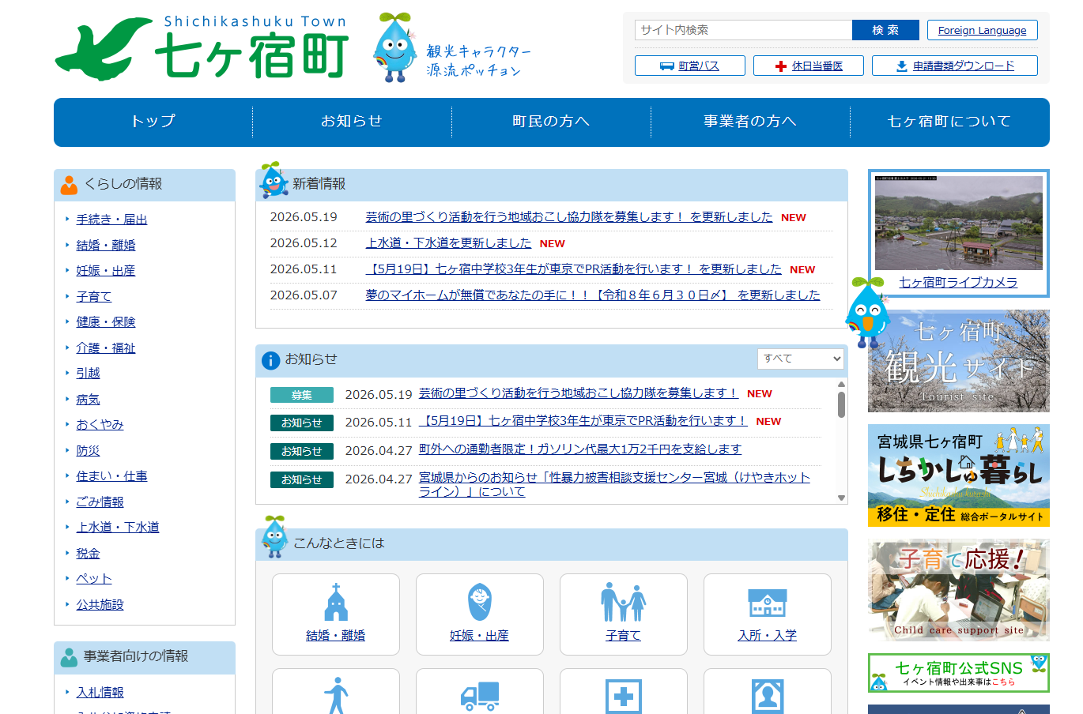Open the おくやみ sidebar link
Viewport: 1083px width, 714px height.
tap(100, 425)
